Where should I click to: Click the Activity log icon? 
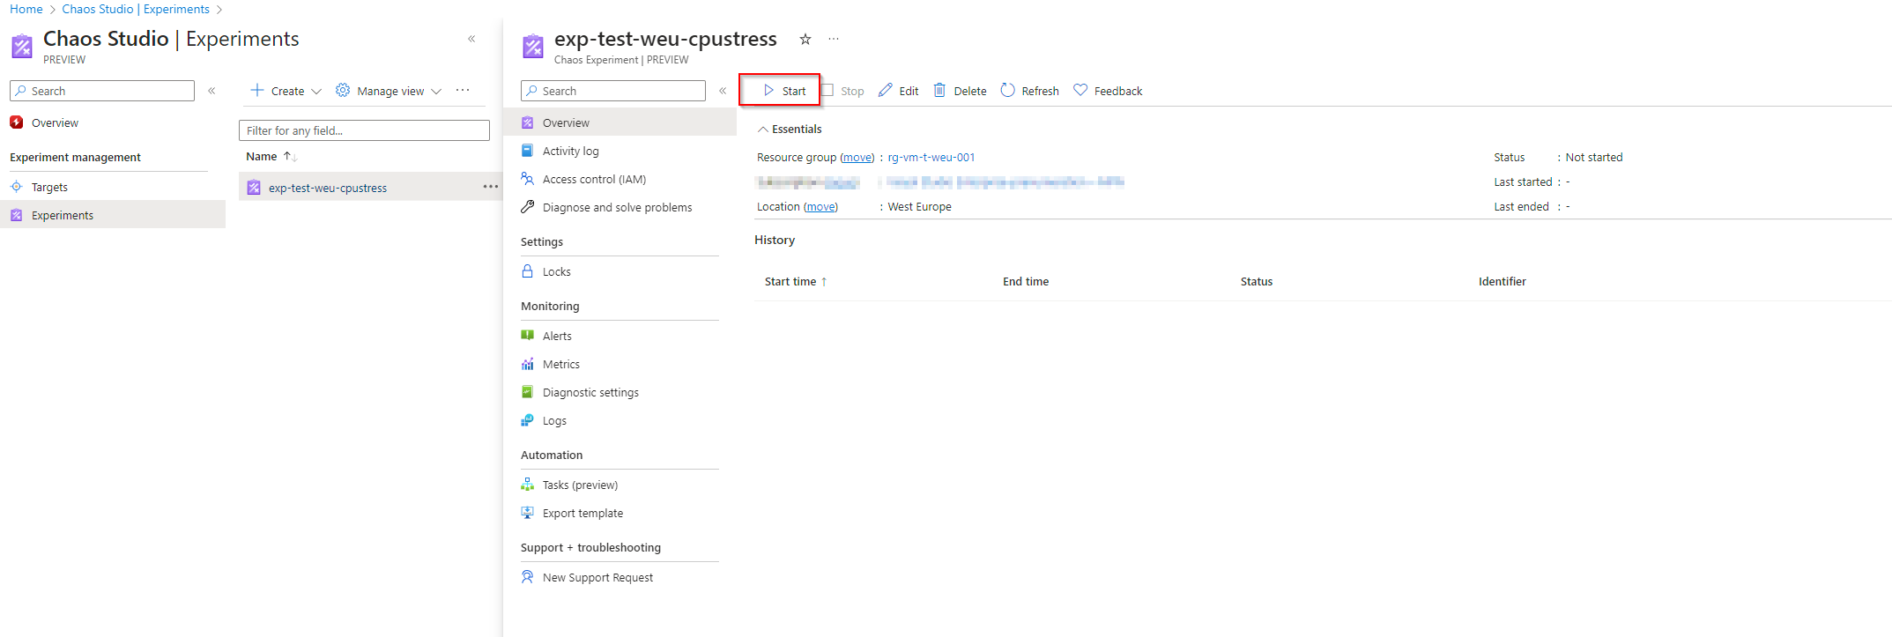527,151
